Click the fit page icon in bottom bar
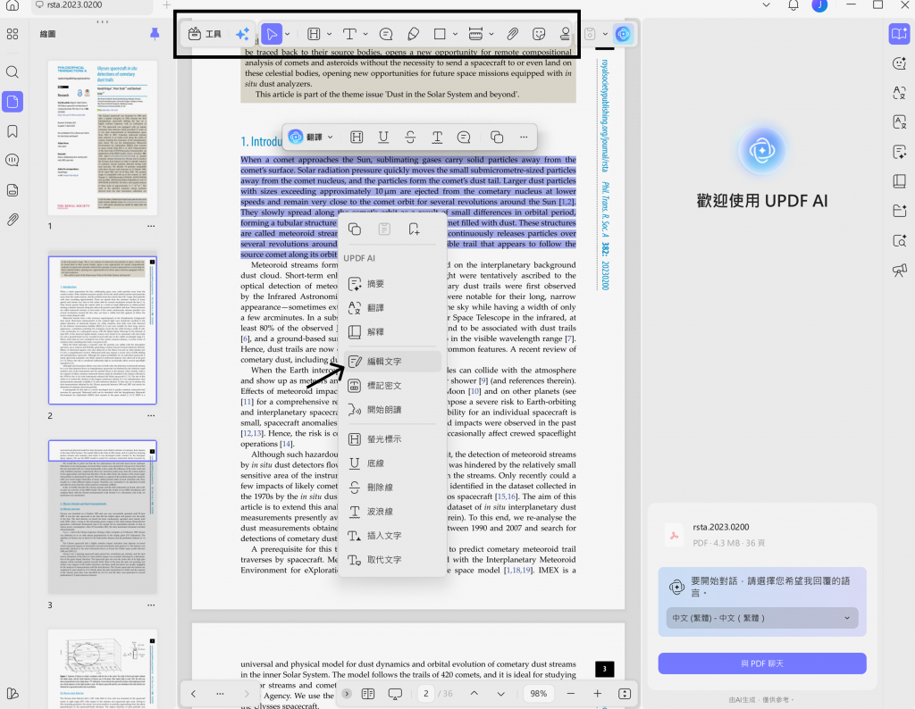 [x=625, y=693]
